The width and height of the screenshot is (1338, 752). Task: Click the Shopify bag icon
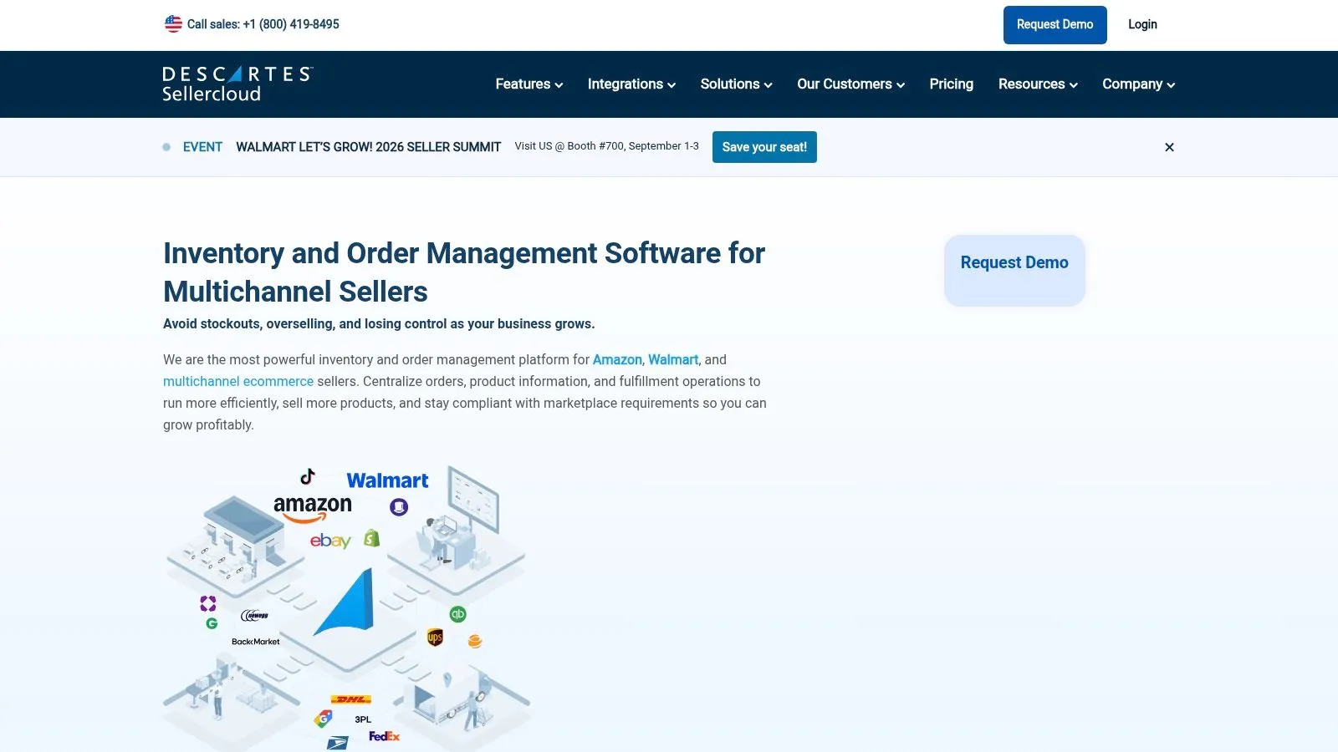pyautogui.click(x=372, y=539)
